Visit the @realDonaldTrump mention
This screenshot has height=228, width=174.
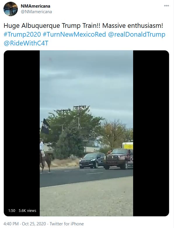tap(137, 35)
